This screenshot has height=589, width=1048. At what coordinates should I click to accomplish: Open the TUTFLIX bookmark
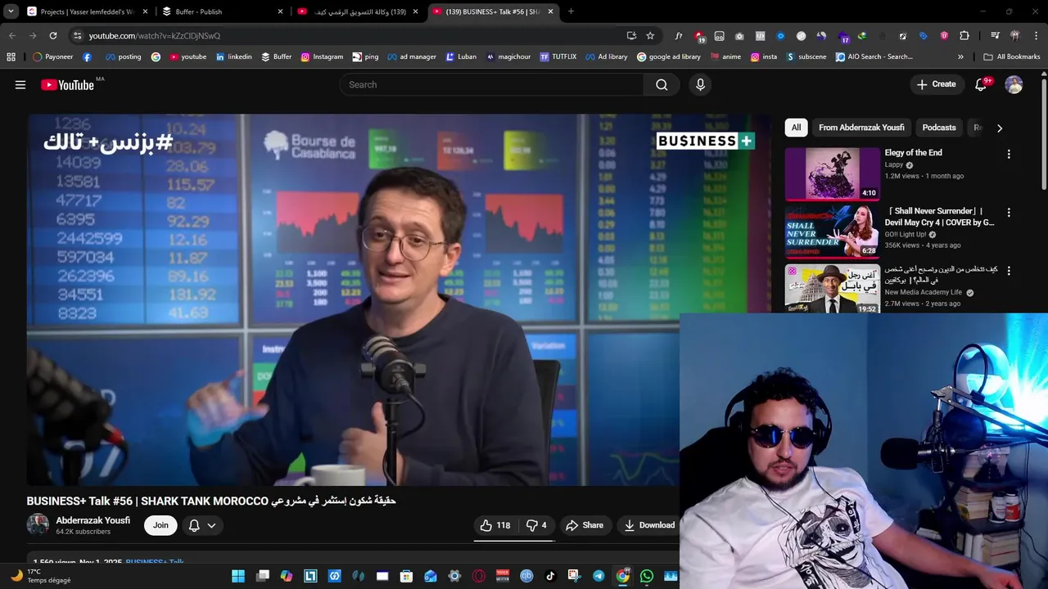(558, 56)
